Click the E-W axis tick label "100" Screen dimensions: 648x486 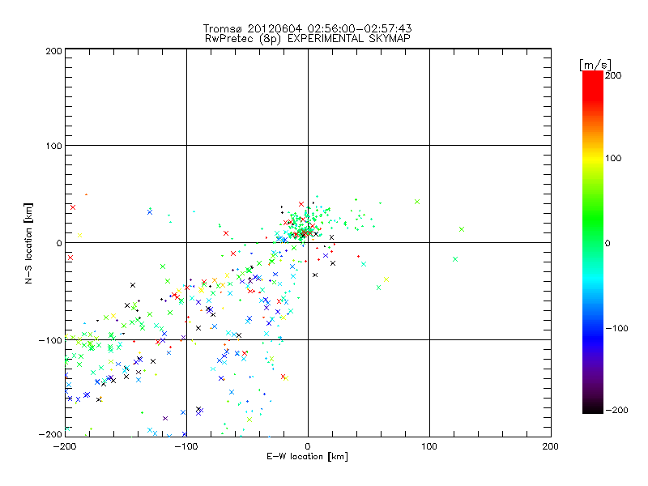pyautogui.click(x=429, y=446)
